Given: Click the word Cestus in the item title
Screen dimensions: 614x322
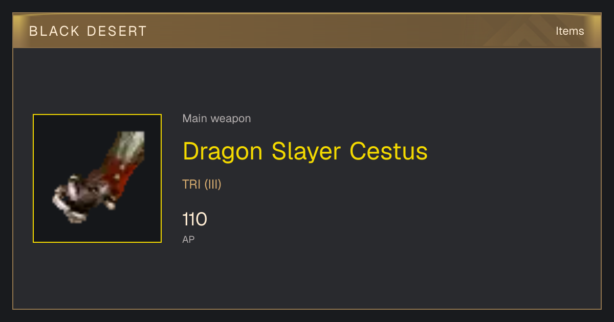Looking at the screenshot, I should pyautogui.click(x=389, y=151).
